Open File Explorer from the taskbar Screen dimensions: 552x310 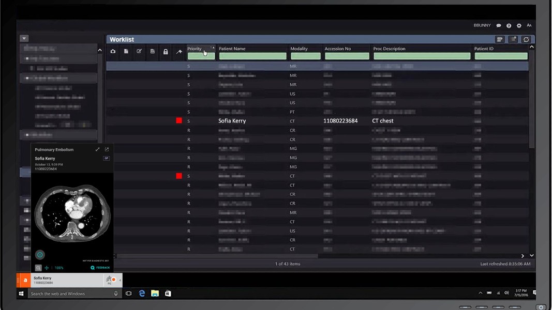click(x=155, y=293)
